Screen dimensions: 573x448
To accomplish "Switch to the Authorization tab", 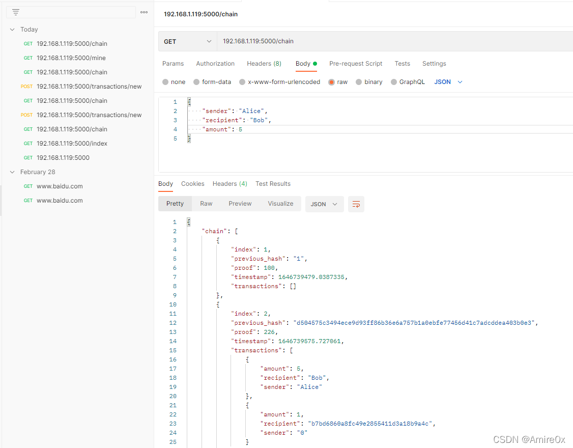I will [x=215, y=64].
